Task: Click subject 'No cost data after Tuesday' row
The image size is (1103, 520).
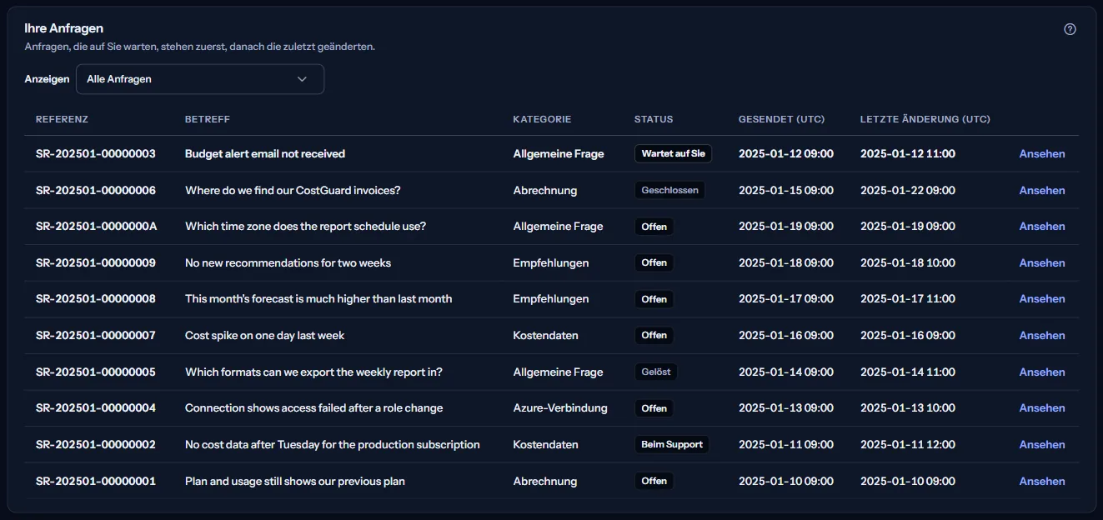Action: tap(333, 444)
